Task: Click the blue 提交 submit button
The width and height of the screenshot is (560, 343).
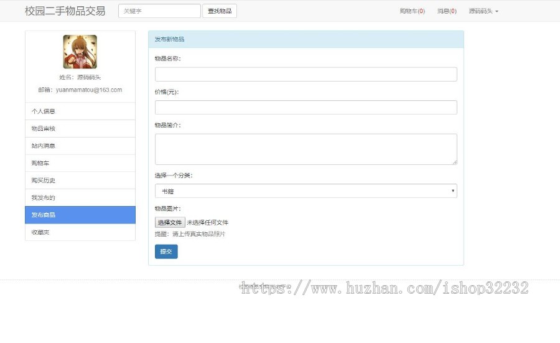Action: click(166, 251)
